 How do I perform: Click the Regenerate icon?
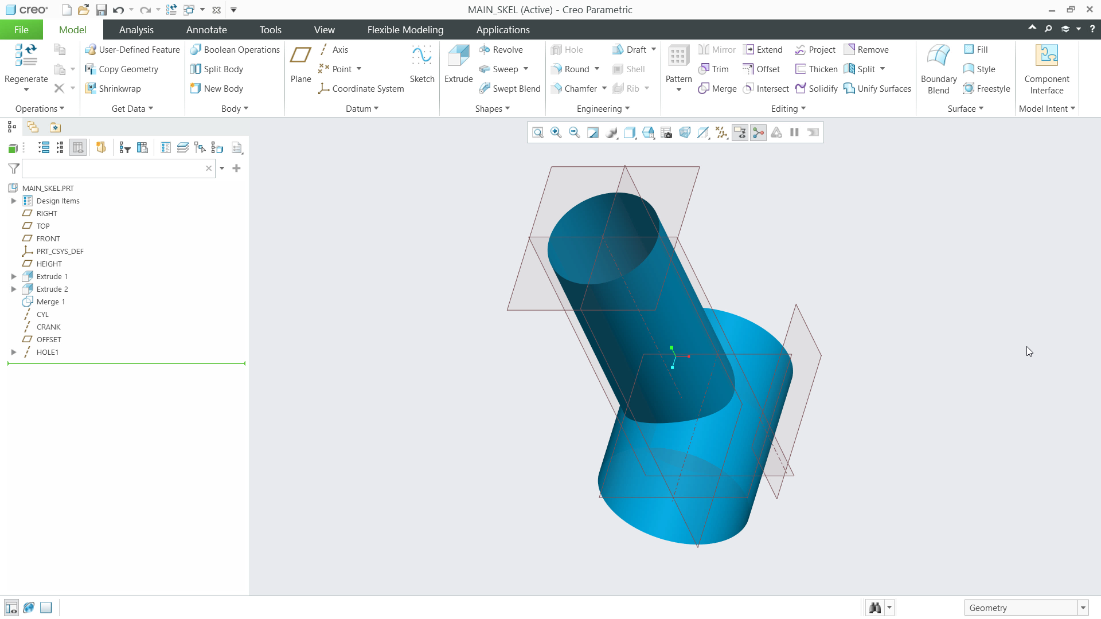[26, 56]
